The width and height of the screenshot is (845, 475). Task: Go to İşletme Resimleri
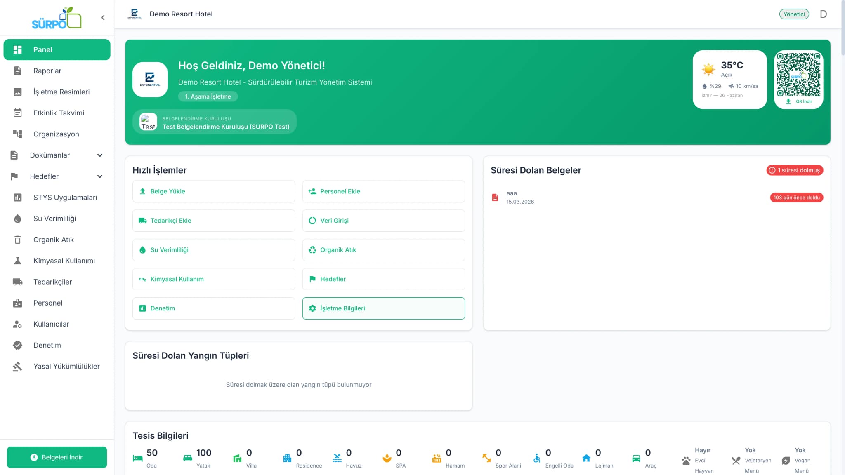coord(57,92)
